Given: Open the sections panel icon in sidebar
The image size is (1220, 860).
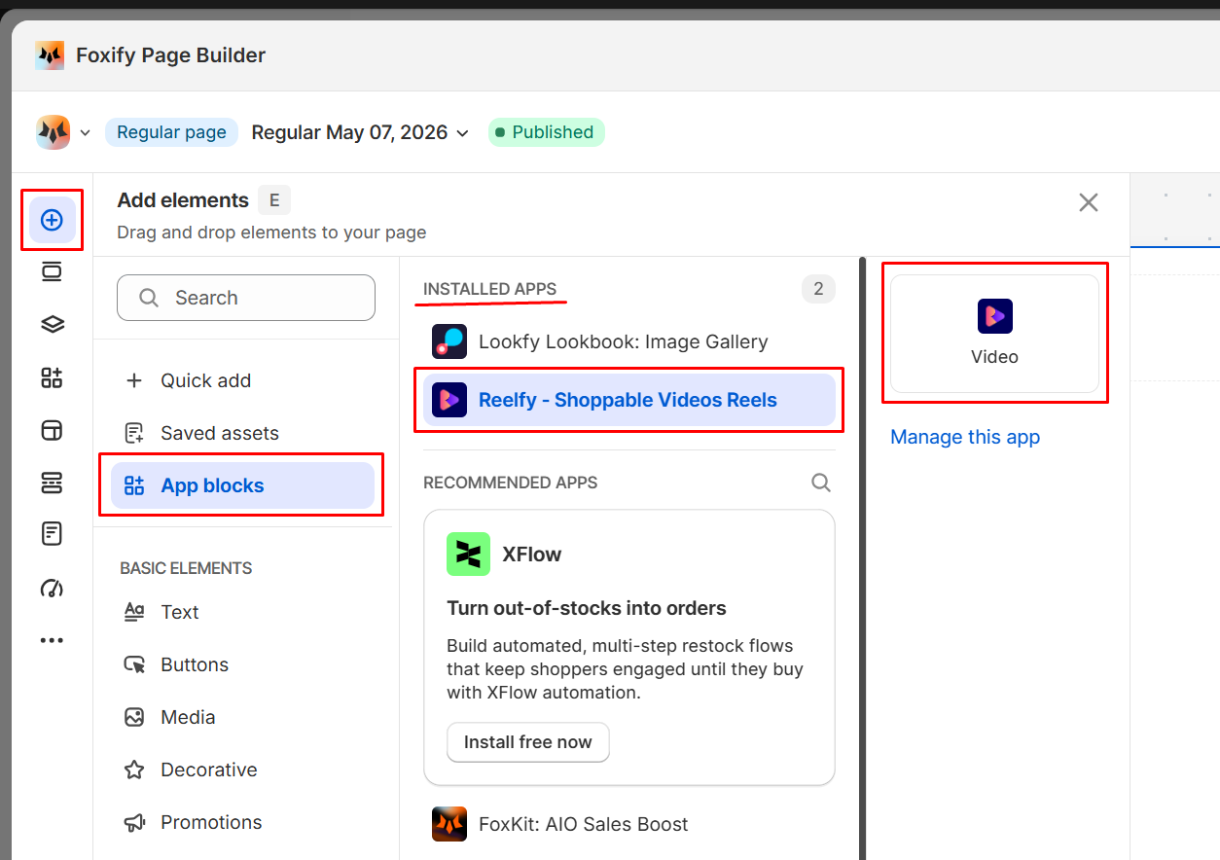Looking at the screenshot, I should pyautogui.click(x=52, y=271).
